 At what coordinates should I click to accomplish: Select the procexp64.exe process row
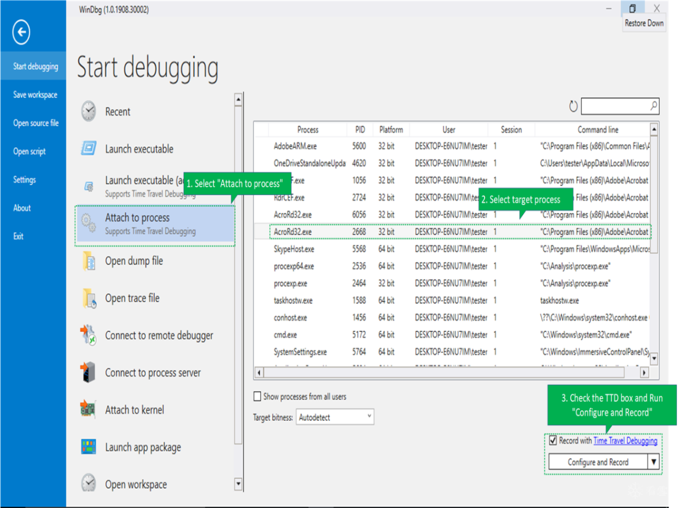pos(451,266)
